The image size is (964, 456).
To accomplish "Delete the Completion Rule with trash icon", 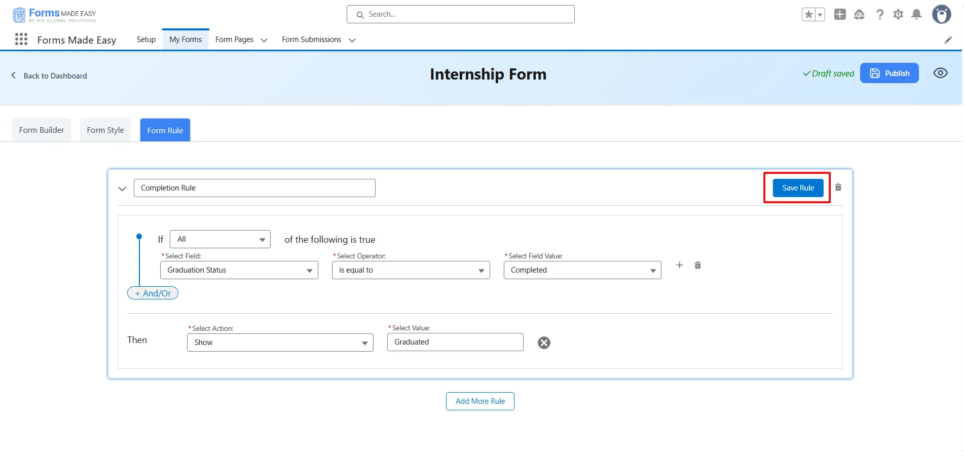I will tap(838, 187).
